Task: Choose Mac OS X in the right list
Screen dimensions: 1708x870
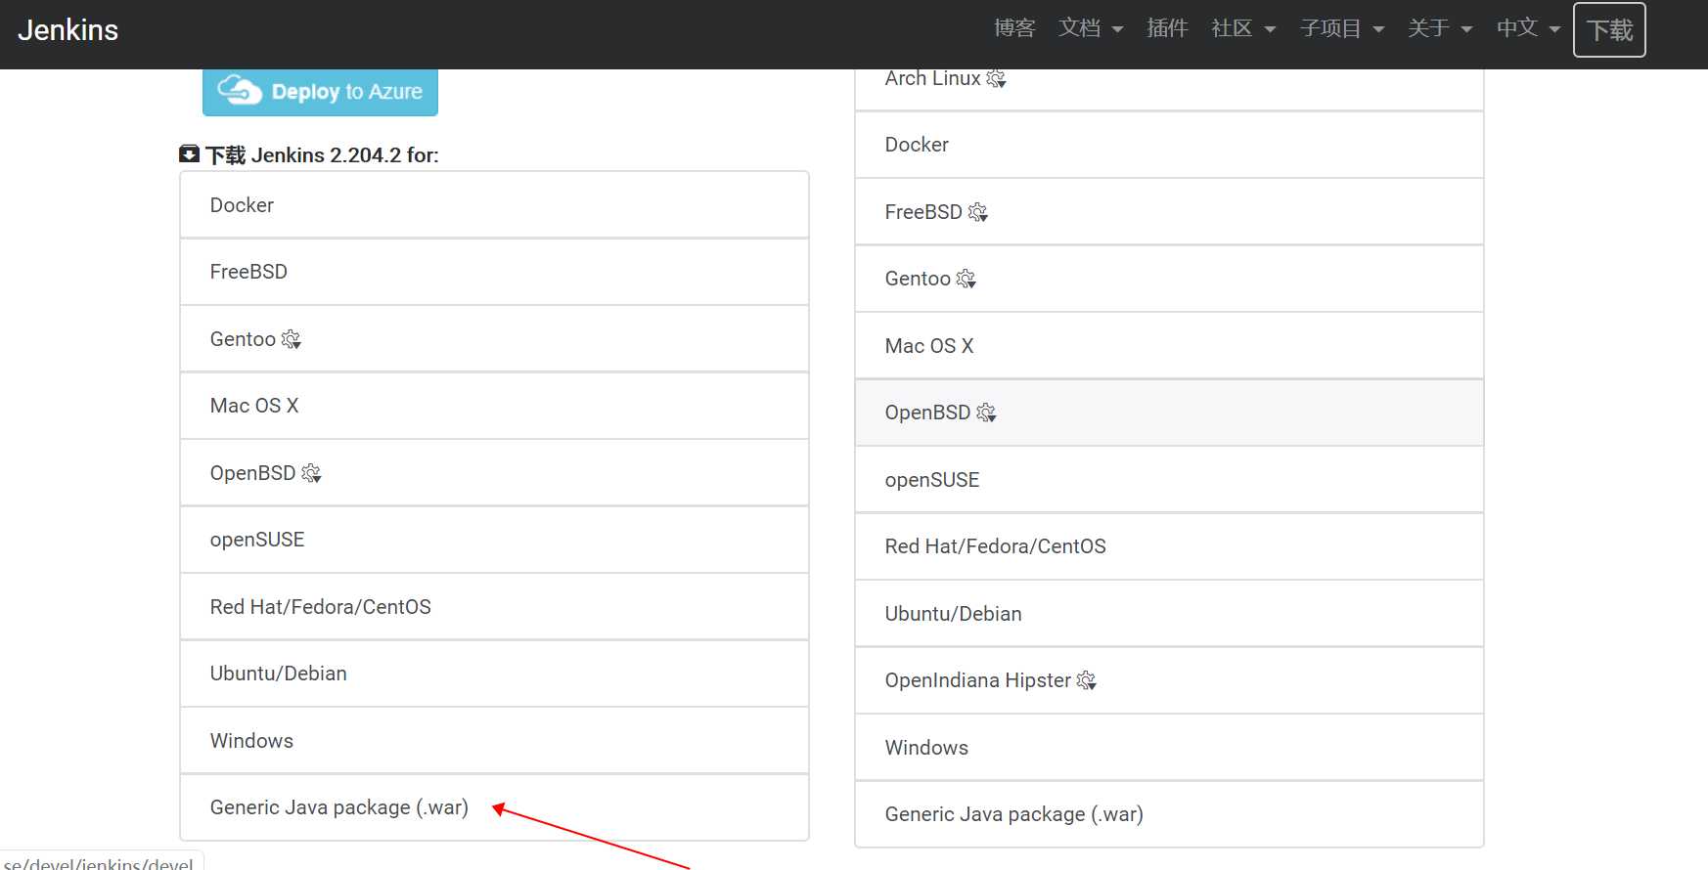Action: click(1169, 346)
